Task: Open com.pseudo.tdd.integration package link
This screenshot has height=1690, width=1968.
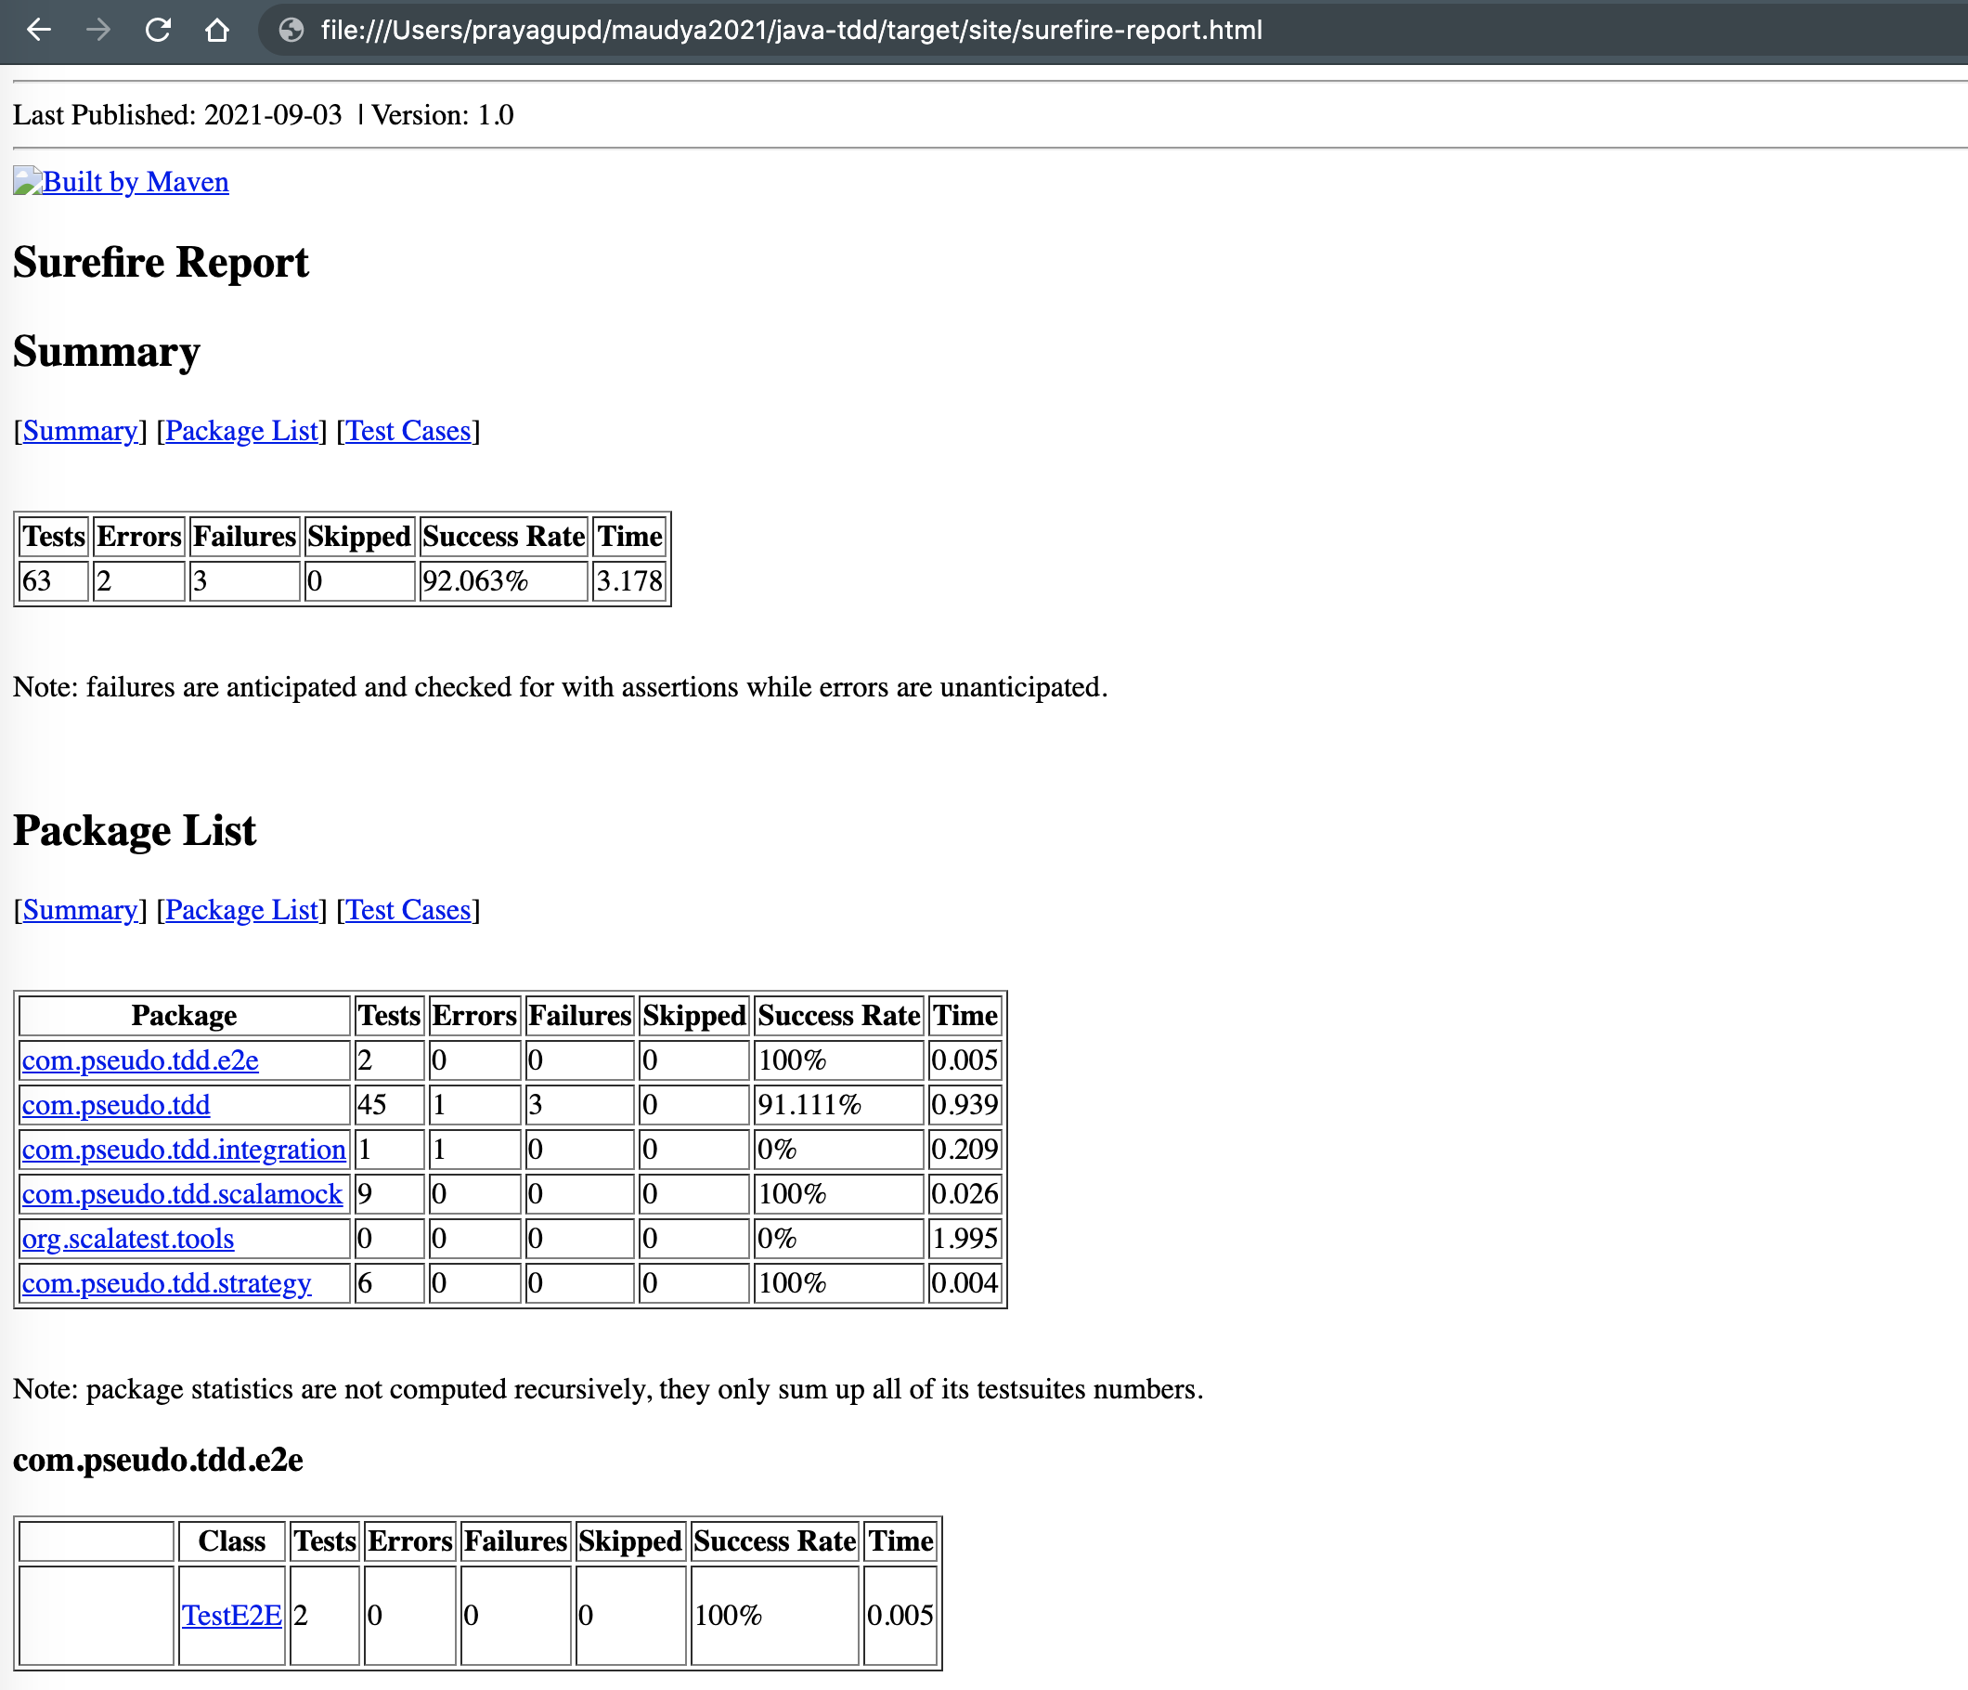Action: click(183, 1149)
